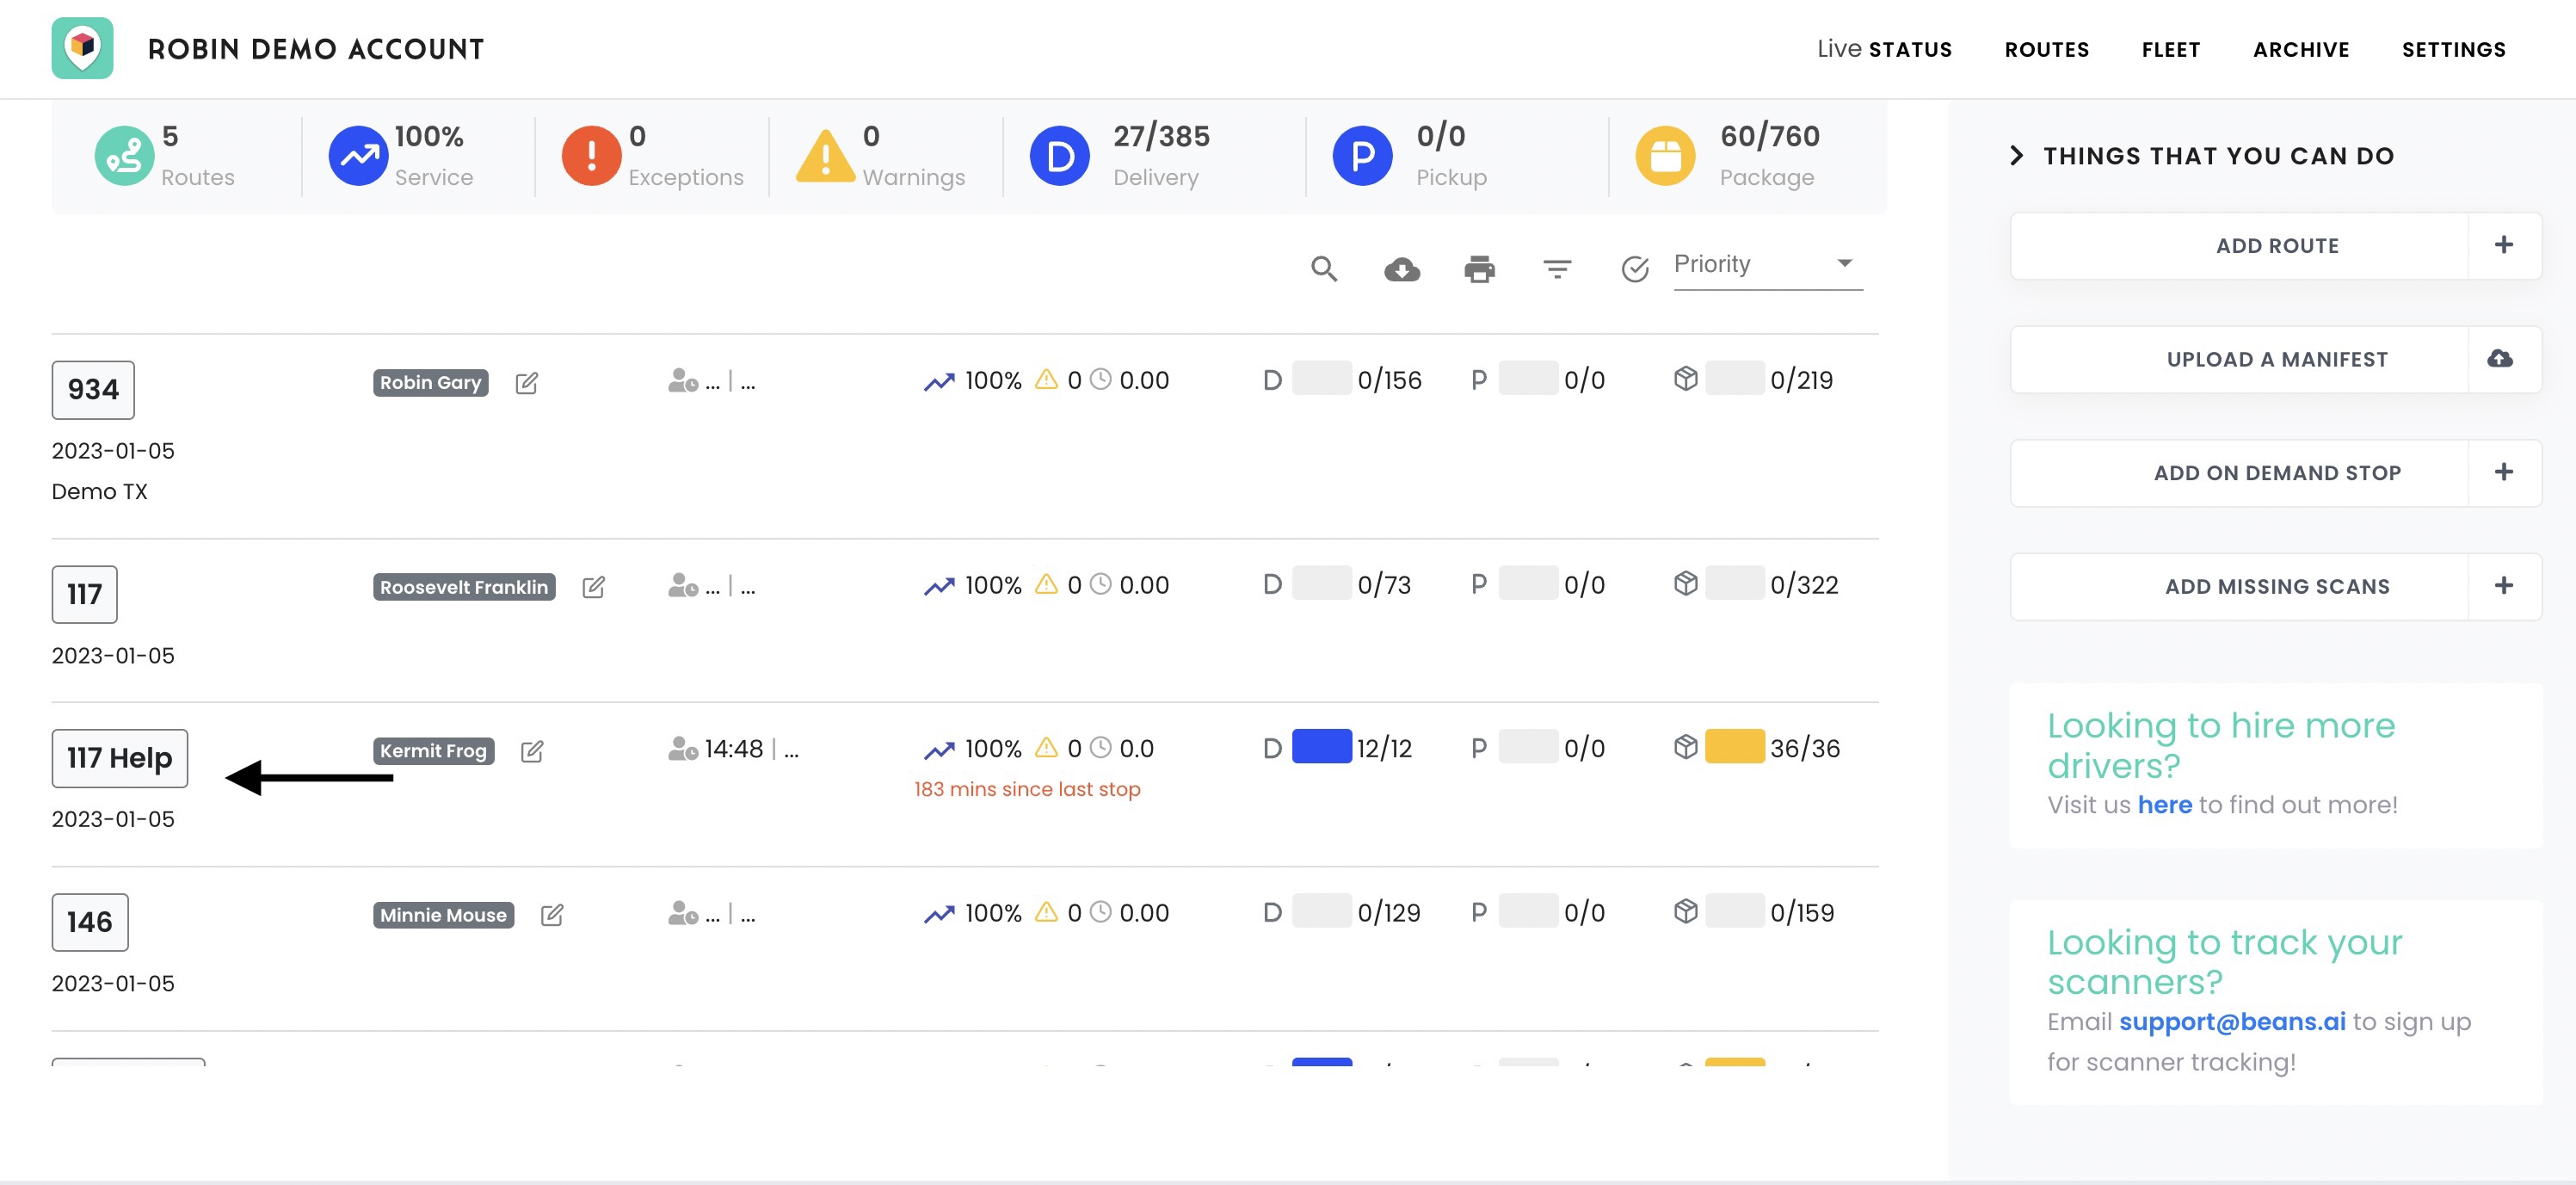Open the Fleet menu
This screenshot has width=2576, height=1185.
tap(2171, 49)
